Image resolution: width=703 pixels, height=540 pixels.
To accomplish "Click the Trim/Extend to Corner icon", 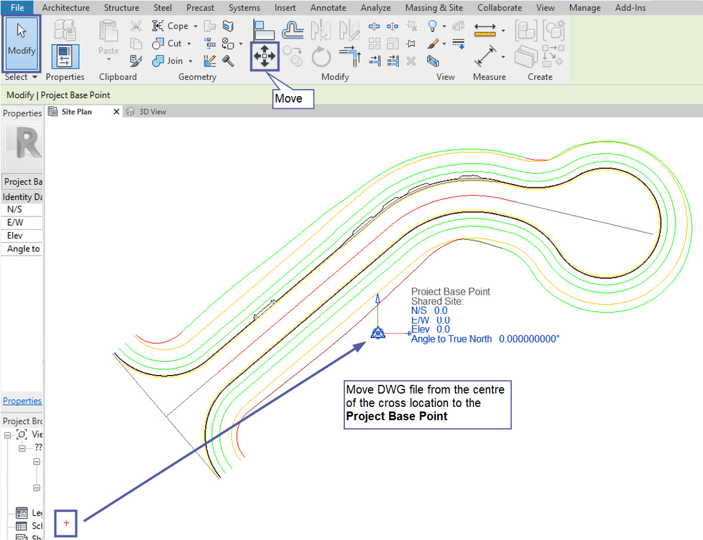I will point(350,56).
